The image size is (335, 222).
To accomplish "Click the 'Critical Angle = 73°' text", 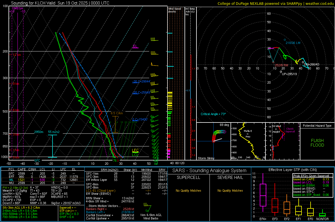I will (213, 114).
